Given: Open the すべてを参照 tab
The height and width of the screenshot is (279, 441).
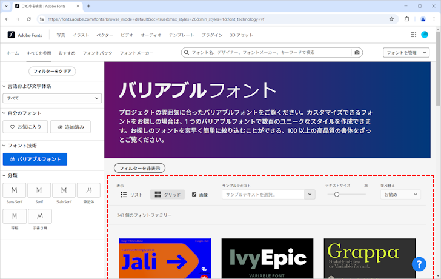Looking at the screenshot, I should coord(39,53).
